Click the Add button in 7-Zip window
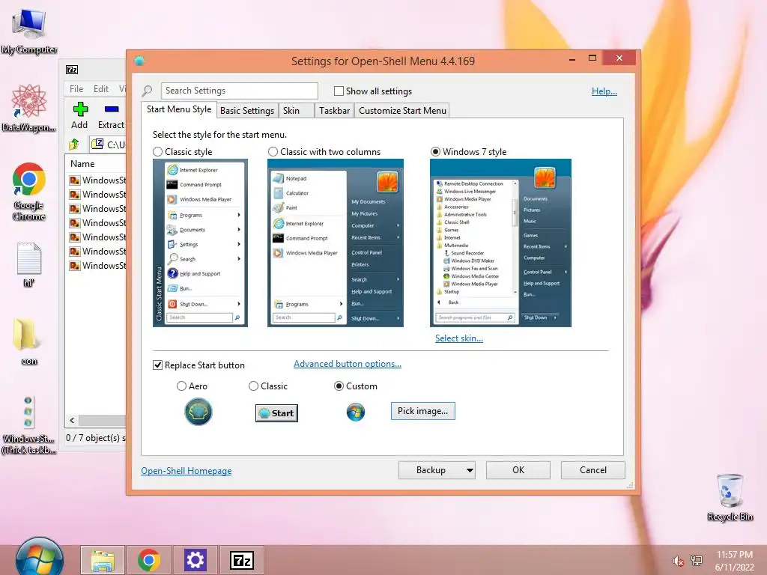The image size is (767, 575). (79, 116)
